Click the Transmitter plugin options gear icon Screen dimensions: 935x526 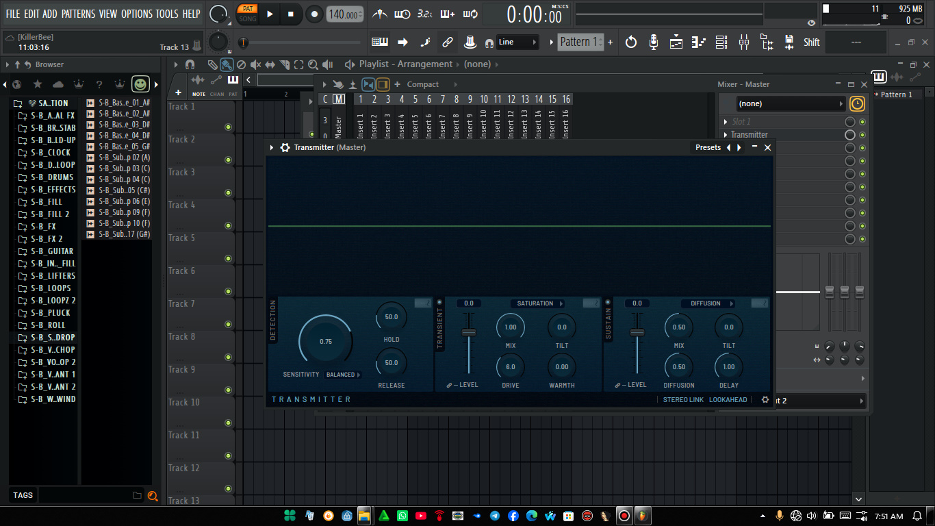click(285, 147)
